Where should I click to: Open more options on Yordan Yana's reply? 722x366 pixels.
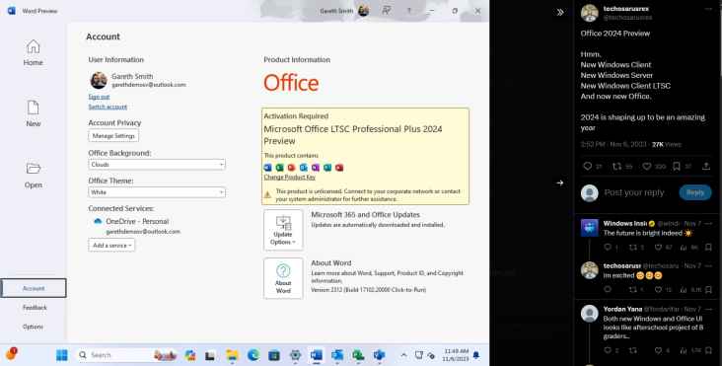(x=708, y=309)
